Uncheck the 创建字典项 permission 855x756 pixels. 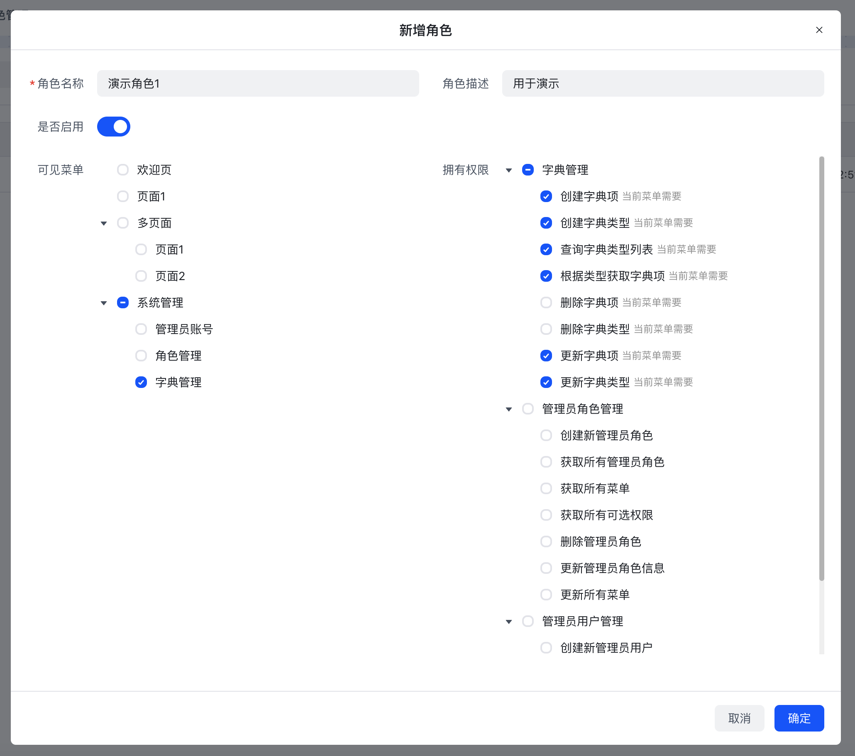(x=546, y=196)
